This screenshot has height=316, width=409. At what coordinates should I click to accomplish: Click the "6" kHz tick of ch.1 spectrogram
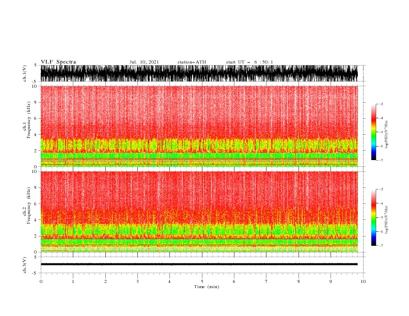tap(36, 118)
